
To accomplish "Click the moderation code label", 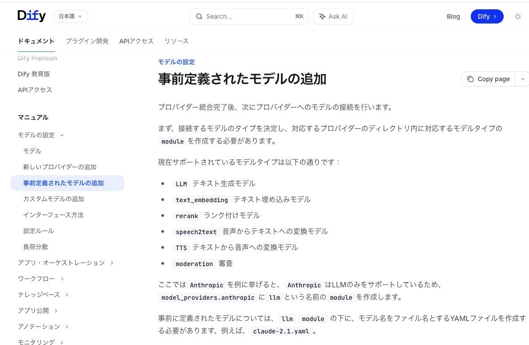I will (194, 264).
